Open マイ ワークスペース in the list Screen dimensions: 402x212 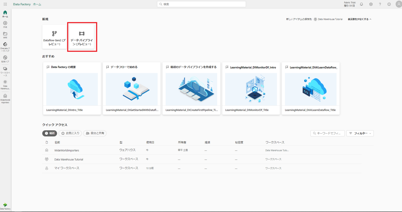67,168
